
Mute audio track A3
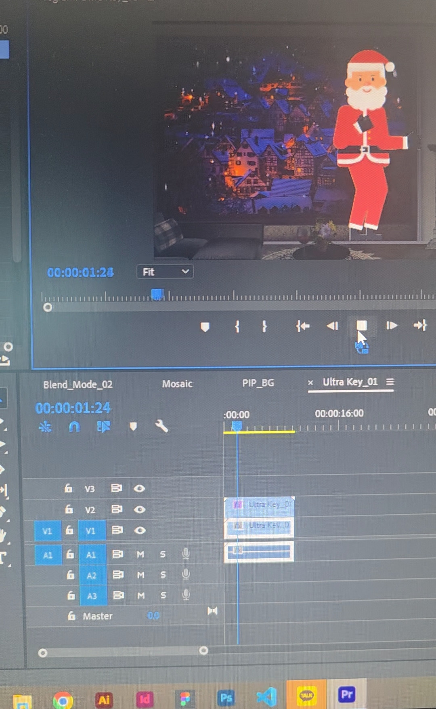pyautogui.click(x=141, y=595)
